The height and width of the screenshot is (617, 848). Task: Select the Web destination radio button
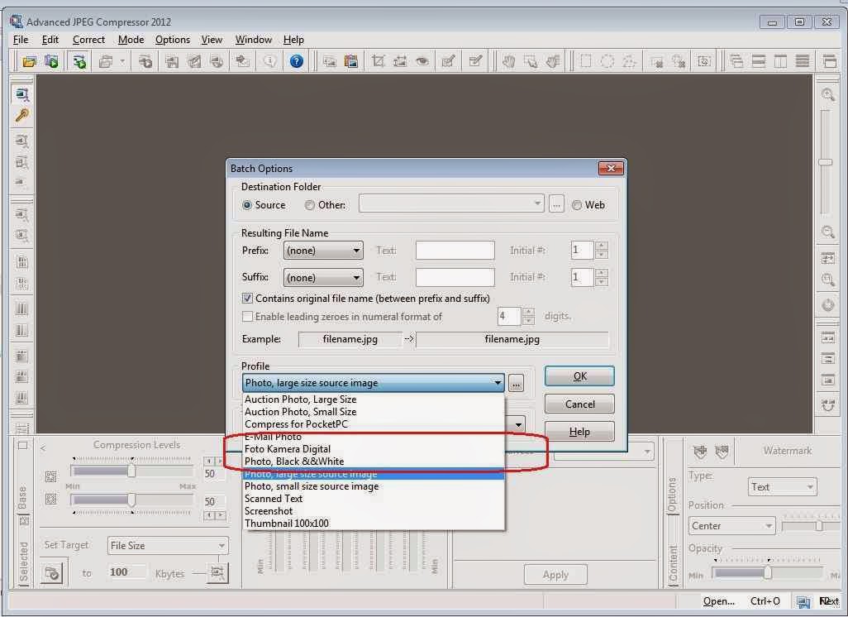coord(577,205)
